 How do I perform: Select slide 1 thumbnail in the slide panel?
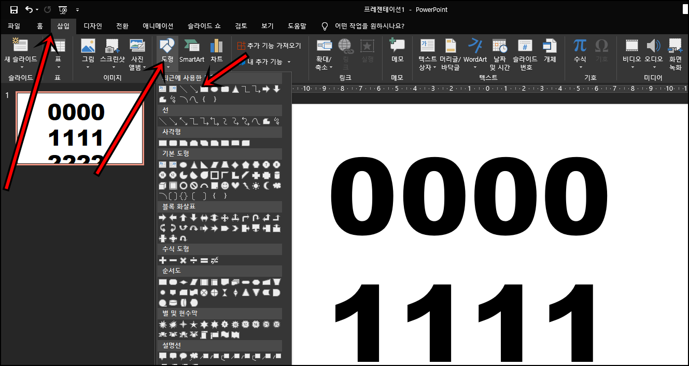tap(79, 129)
